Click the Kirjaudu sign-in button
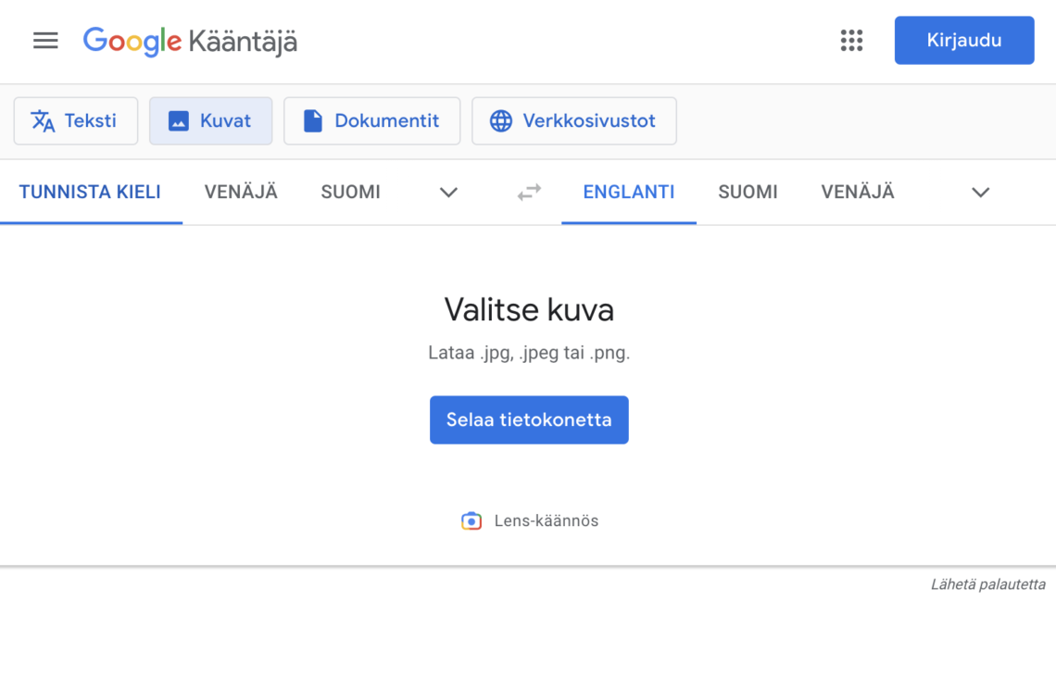 (963, 40)
